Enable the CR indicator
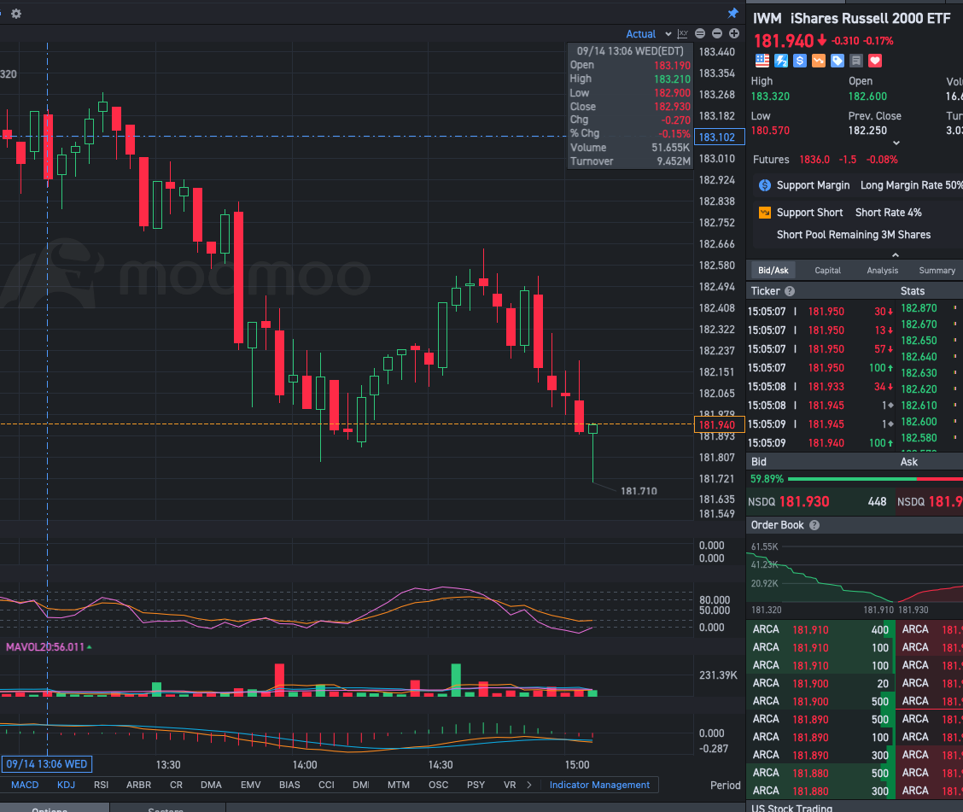 pyautogui.click(x=176, y=785)
